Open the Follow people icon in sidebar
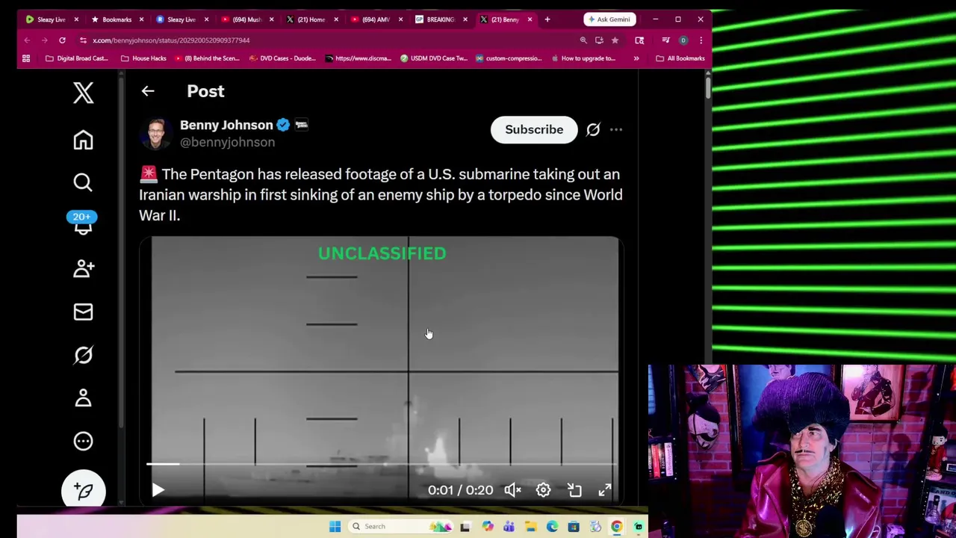This screenshot has height=538, width=956. point(83,268)
